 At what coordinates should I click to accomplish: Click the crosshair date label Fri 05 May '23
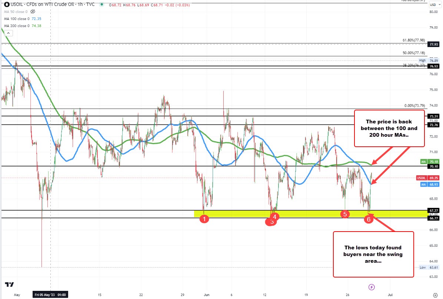point(50,295)
